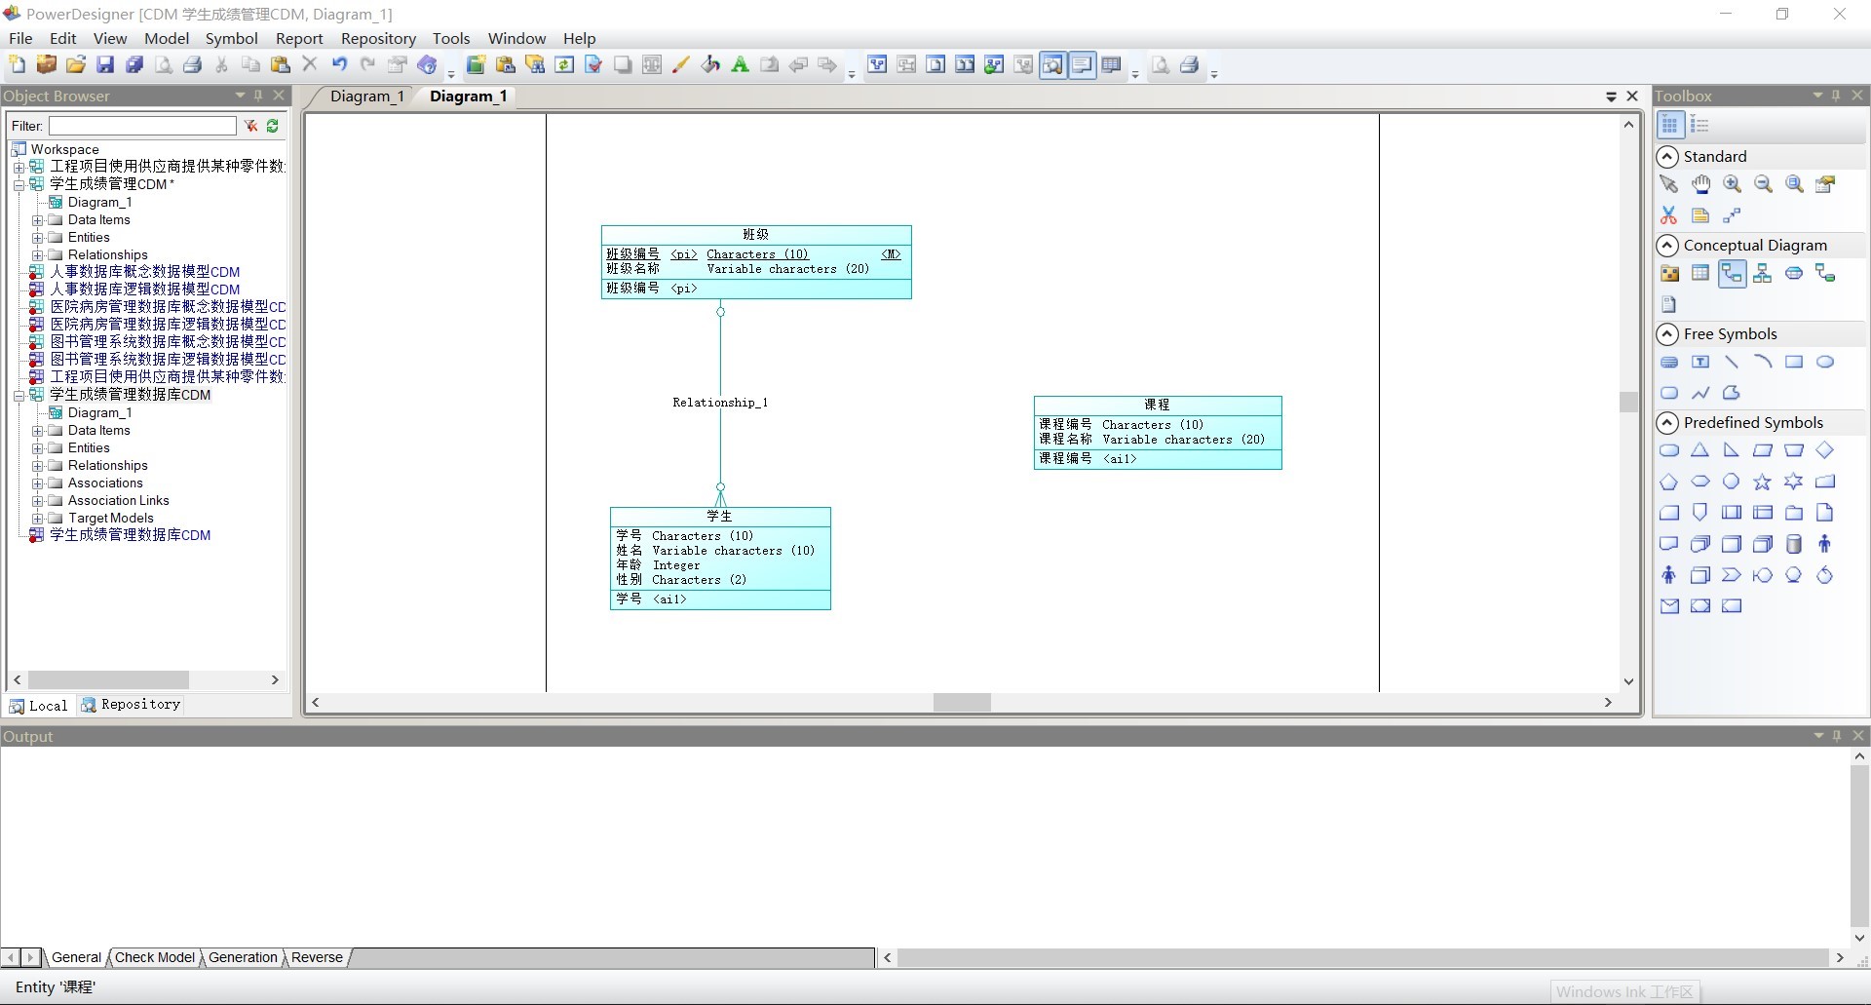Screen dimensions: 1871x1005
Task: Pick the red scissors Delete tool
Action: (x=1668, y=215)
